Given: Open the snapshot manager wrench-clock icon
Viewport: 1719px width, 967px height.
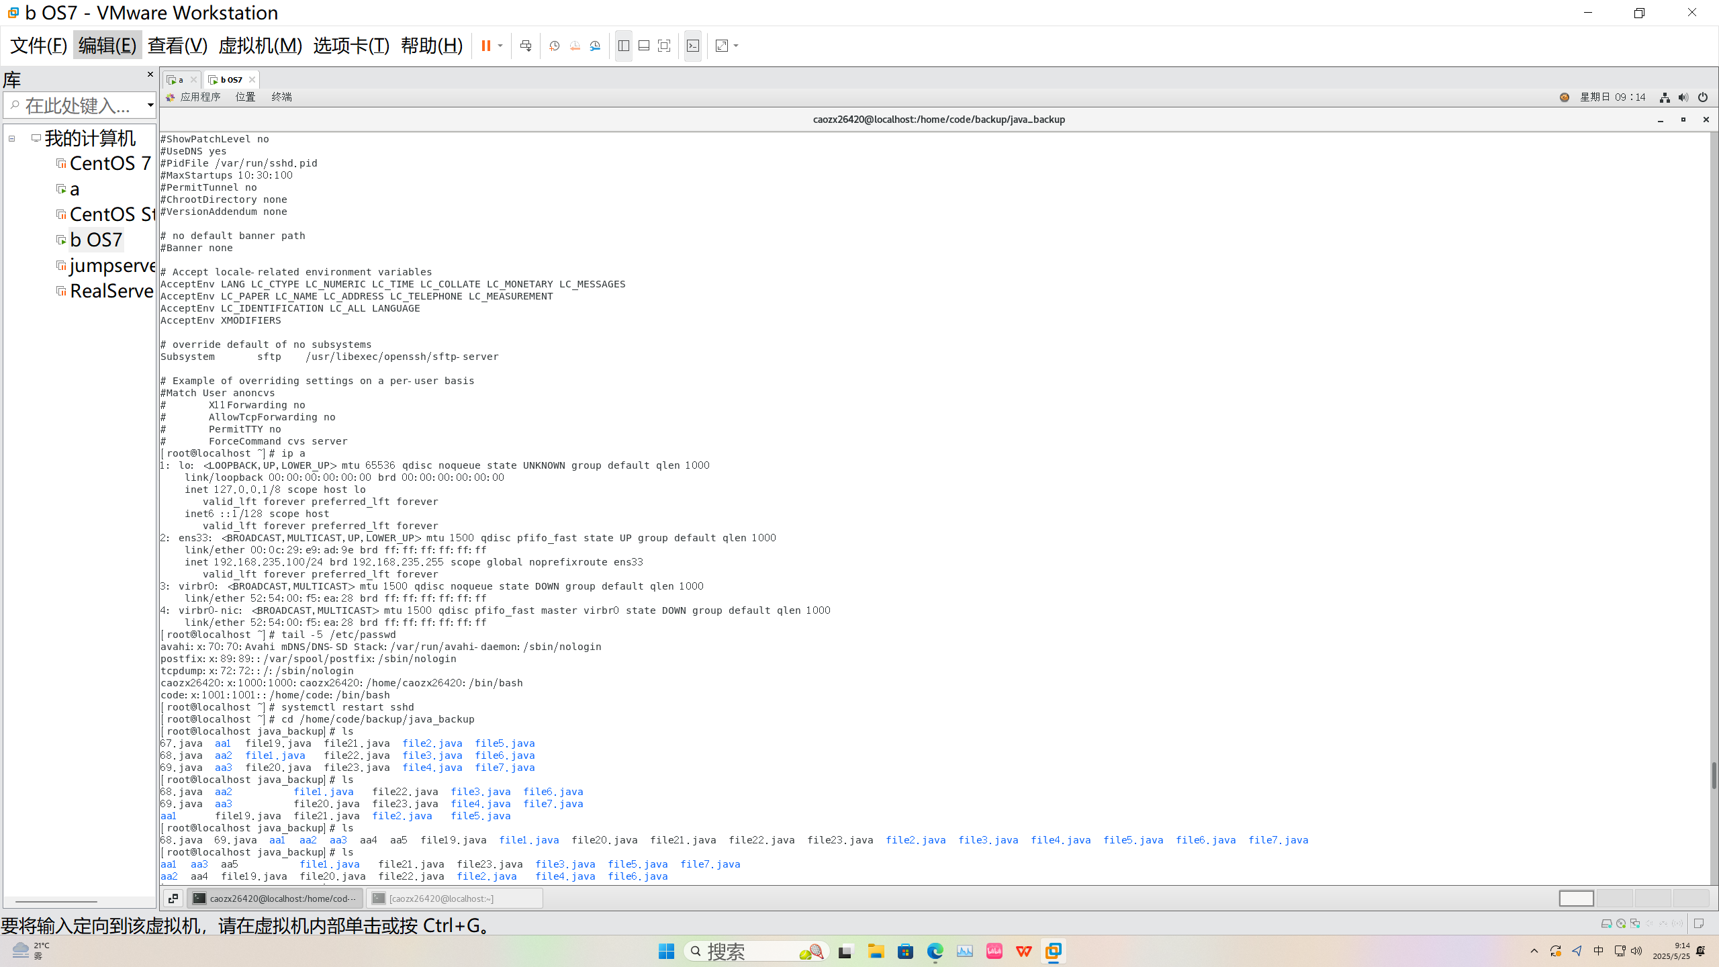Looking at the screenshot, I should [x=595, y=46].
